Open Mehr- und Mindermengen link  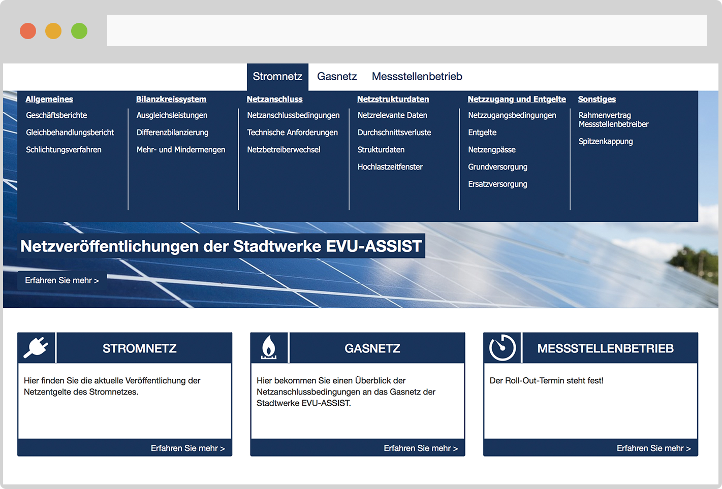click(181, 150)
